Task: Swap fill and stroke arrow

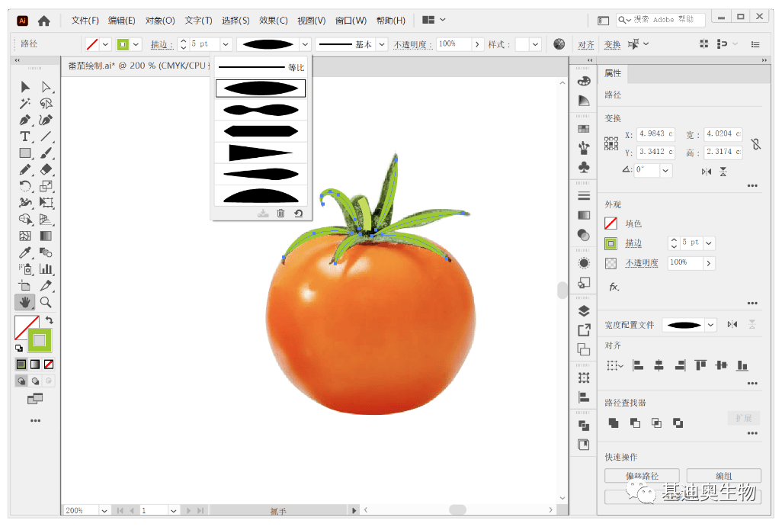Action: (50, 320)
